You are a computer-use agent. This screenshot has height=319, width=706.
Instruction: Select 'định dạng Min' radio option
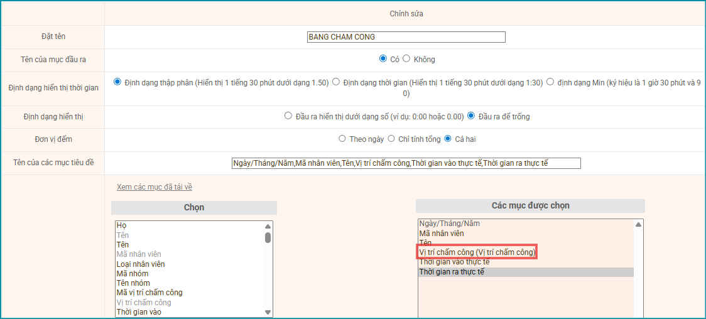click(x=550, y=82)
